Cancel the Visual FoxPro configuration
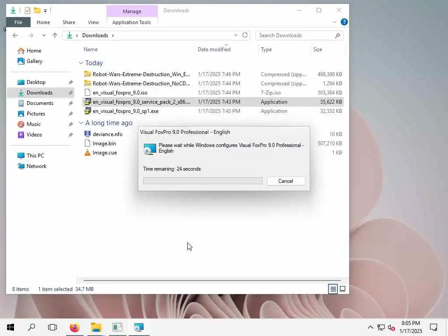Screen dimensions: 448x336 pos(286,181)
